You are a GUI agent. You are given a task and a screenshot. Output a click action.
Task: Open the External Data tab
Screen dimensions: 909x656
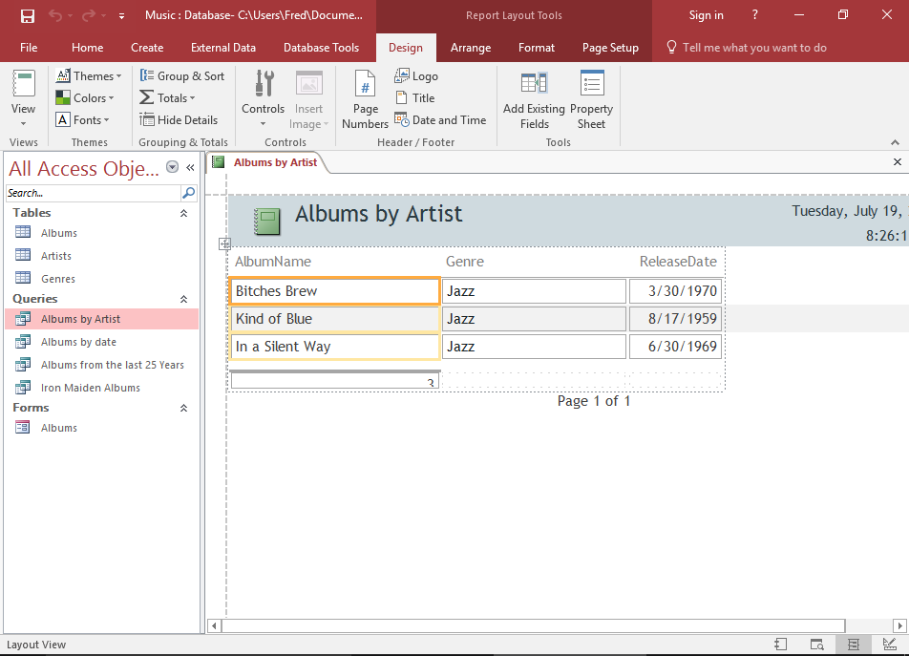[x=223, y=47]
